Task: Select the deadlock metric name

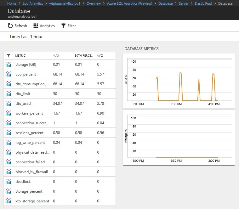Action: click(23, 181)
